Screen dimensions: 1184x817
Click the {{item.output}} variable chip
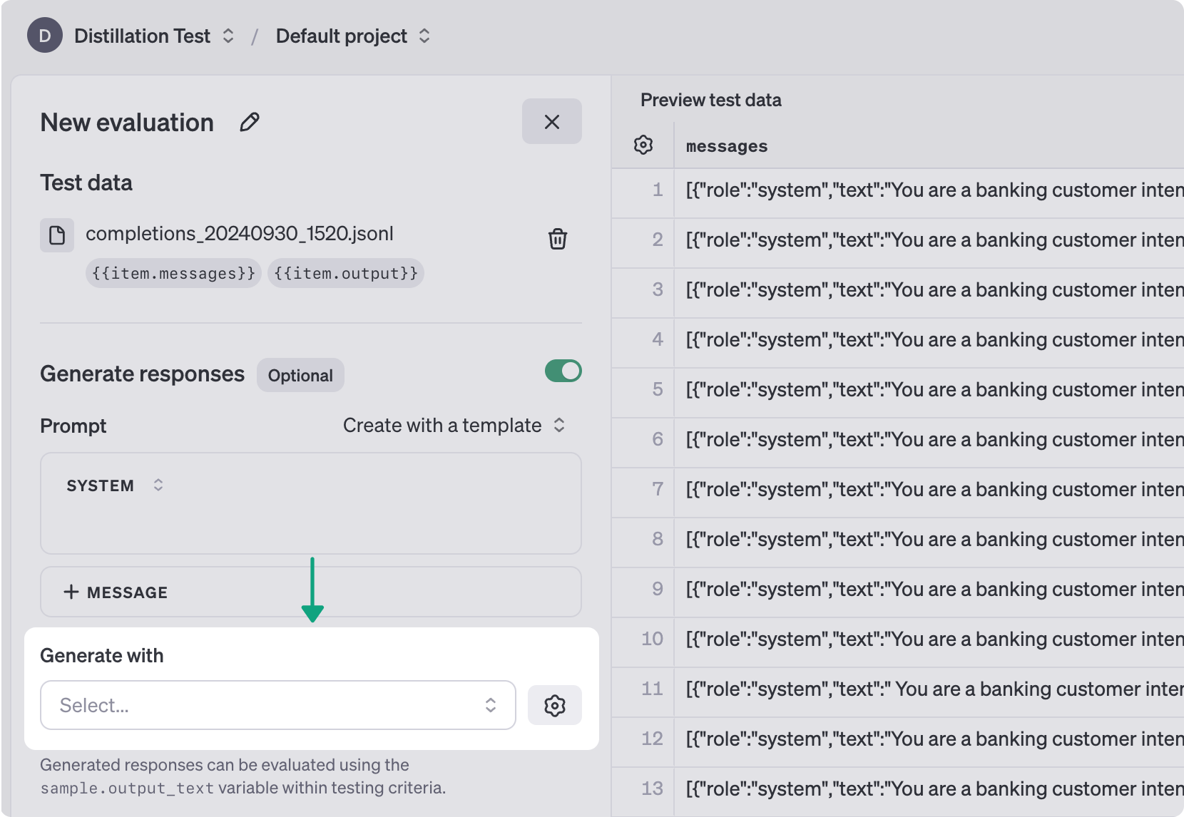(345, 274)
